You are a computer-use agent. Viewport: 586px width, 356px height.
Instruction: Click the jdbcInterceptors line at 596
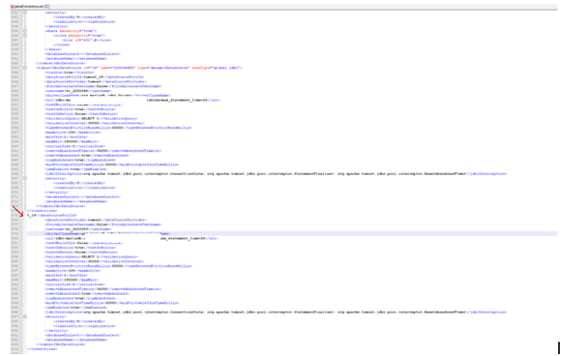(x=276, y=311)
